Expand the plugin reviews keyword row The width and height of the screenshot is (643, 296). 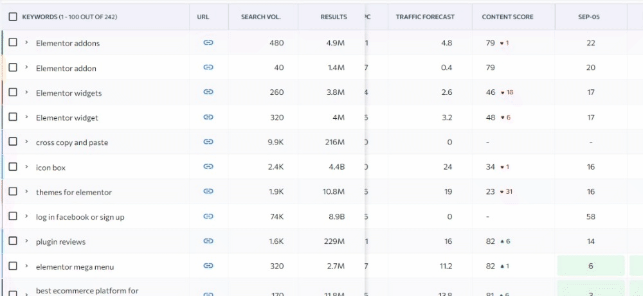point(26,241)
